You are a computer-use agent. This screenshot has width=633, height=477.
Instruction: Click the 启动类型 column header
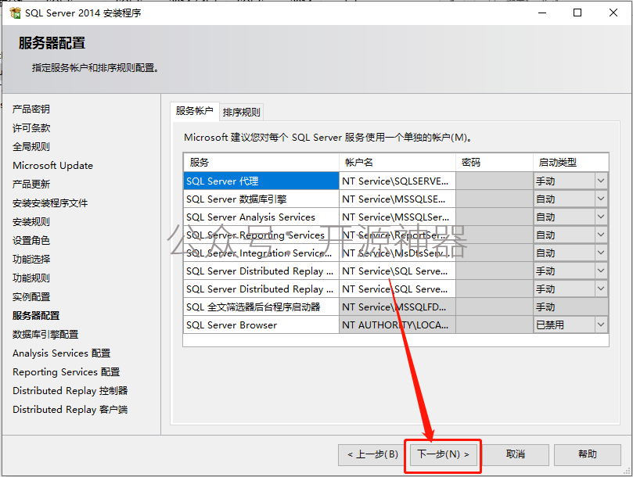[x=571, y=162]
